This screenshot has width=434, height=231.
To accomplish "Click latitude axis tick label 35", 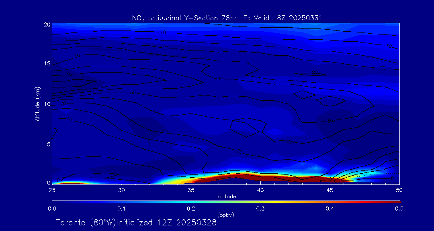I will [191, 190].
